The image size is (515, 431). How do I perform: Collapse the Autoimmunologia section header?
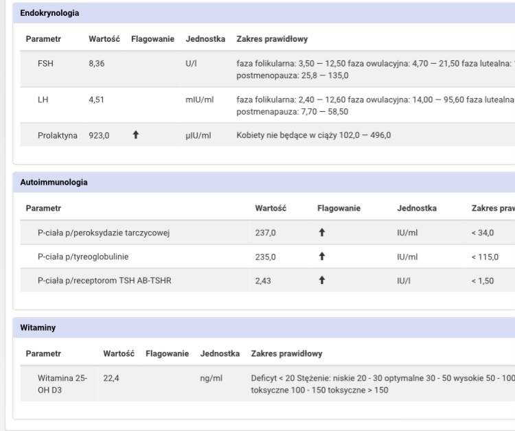pyautogui.click(x=54, y=183)
